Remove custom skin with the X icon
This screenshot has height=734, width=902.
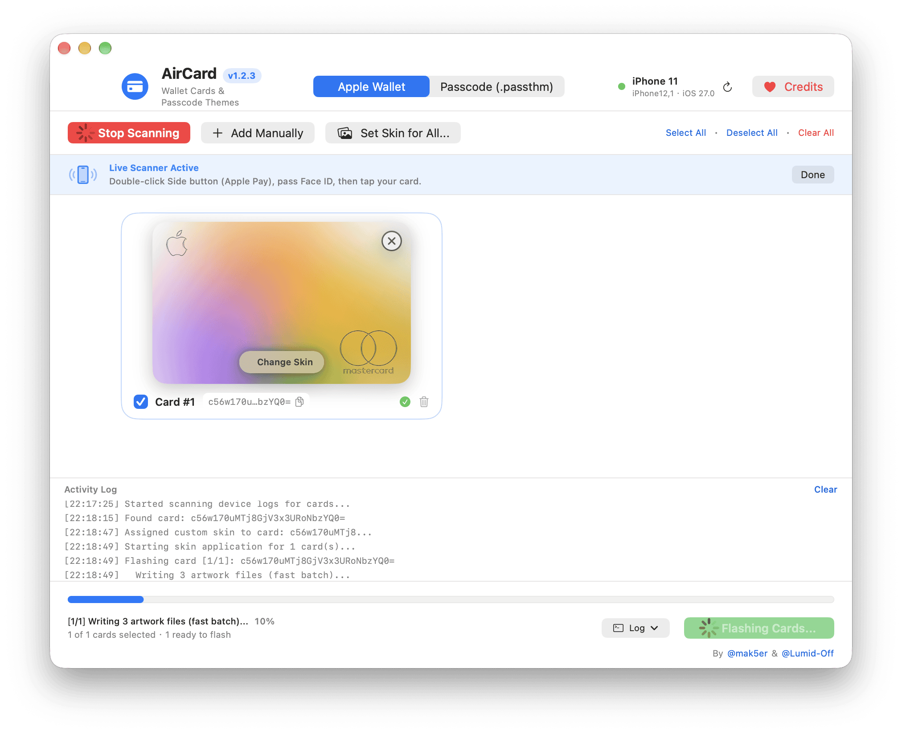click(x=391, y=241)
